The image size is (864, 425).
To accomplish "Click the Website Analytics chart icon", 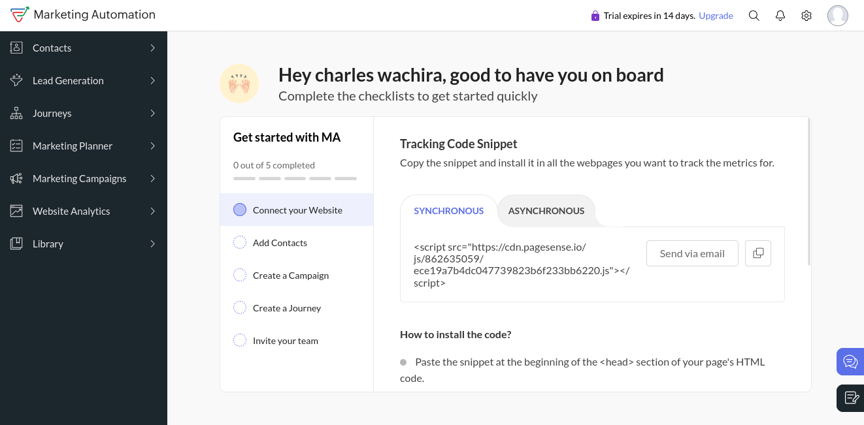I will pyautogui.click(x=16, y=211).
